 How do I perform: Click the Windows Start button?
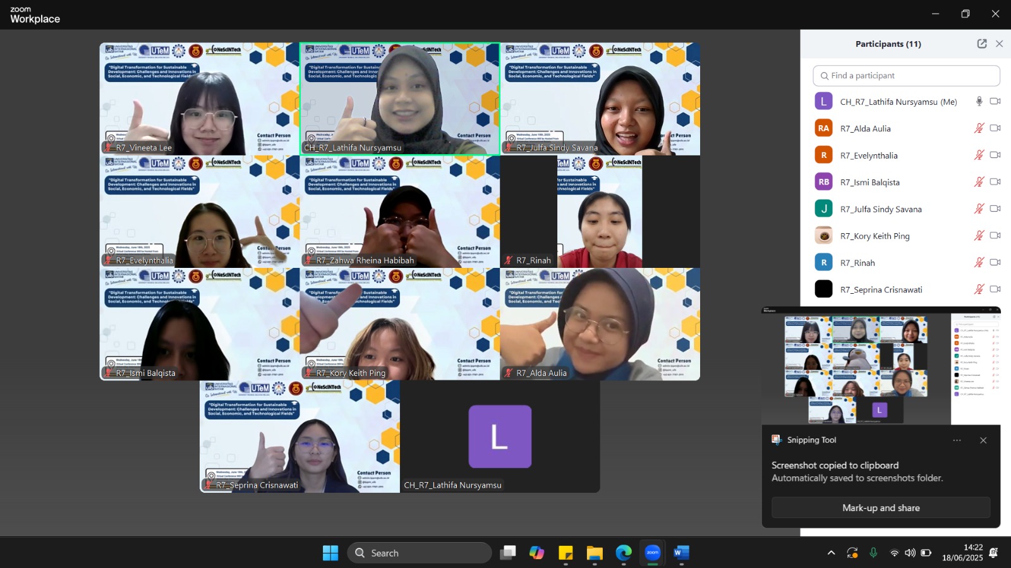(x=330, y=553)
